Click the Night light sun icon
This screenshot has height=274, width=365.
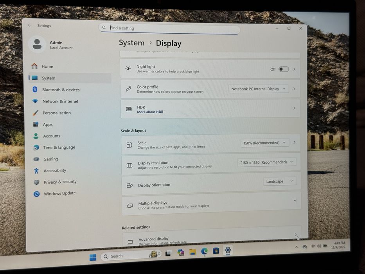click(128, 68)
